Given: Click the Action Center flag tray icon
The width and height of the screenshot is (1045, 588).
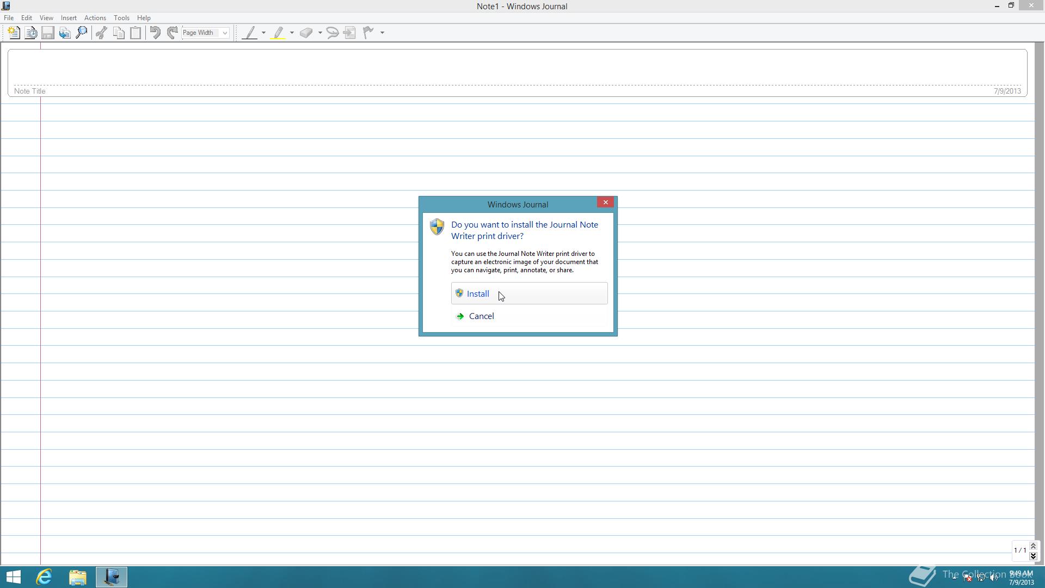Looking at the screenshot, I should point(968,578).
